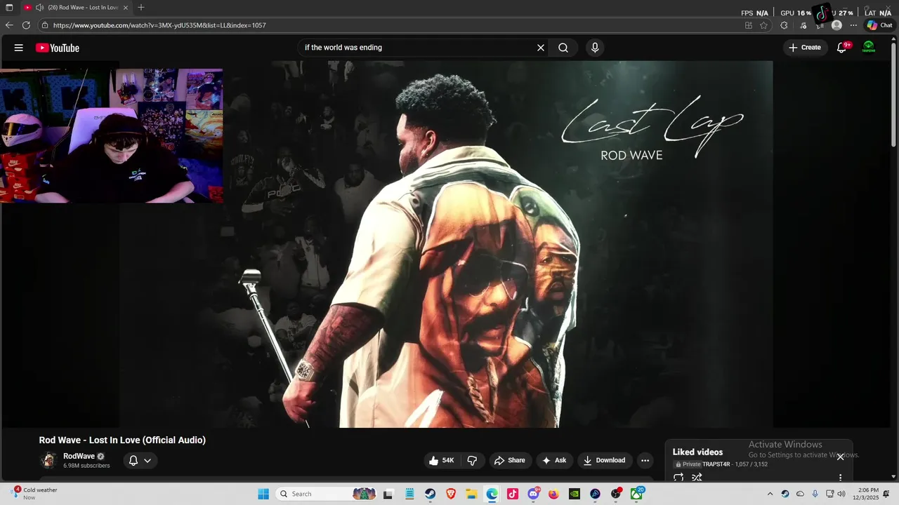This screenshot has width=899, height=505.
Task: Share the Rod Wave video
Action: click(510, 461)
